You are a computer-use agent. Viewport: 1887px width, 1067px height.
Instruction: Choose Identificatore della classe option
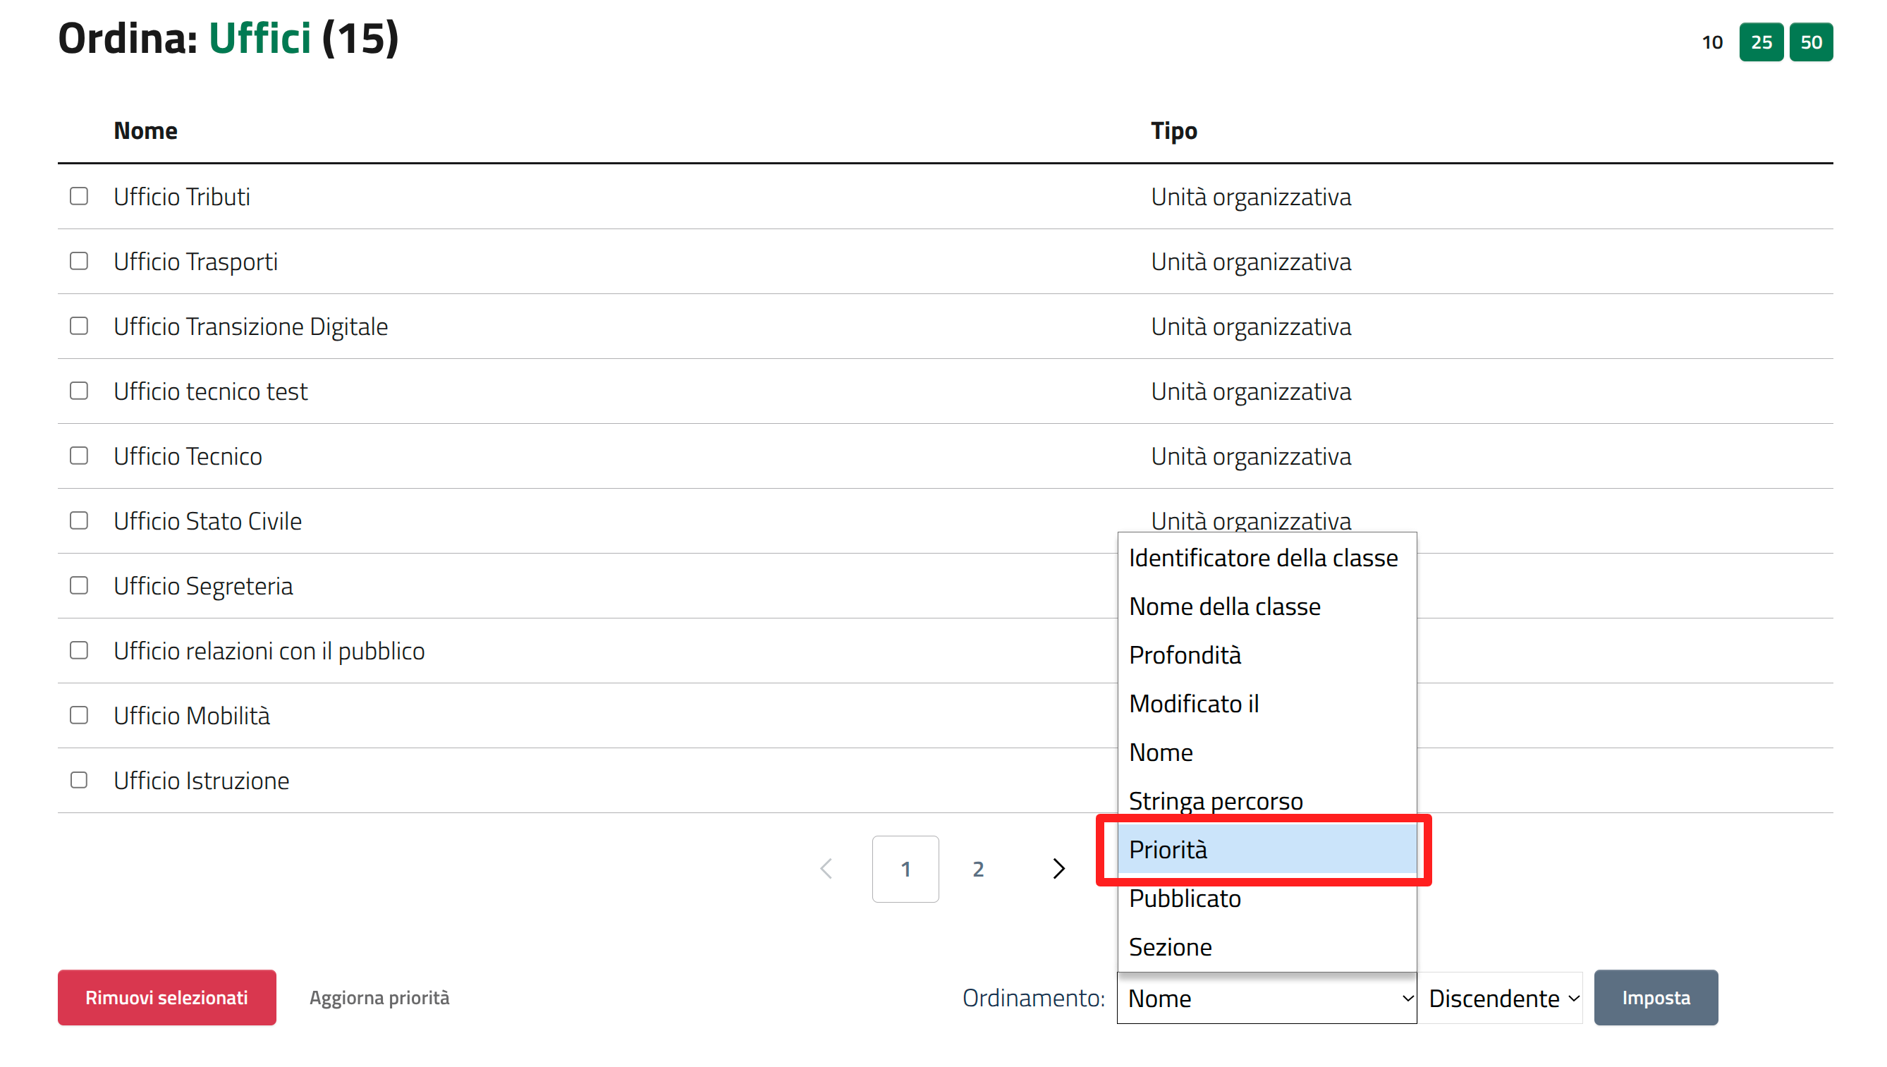1266,558
